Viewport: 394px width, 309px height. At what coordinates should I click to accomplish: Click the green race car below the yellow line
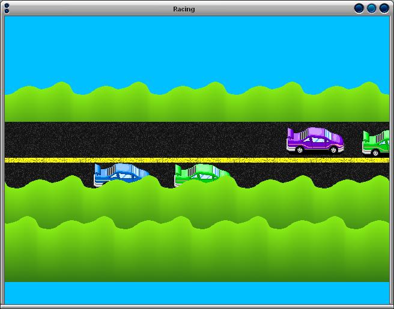coord(202,175)
